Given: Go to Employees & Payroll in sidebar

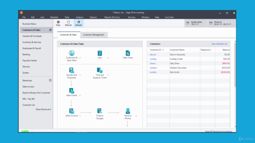Looking at the screenshot, I should click(32, 48).
